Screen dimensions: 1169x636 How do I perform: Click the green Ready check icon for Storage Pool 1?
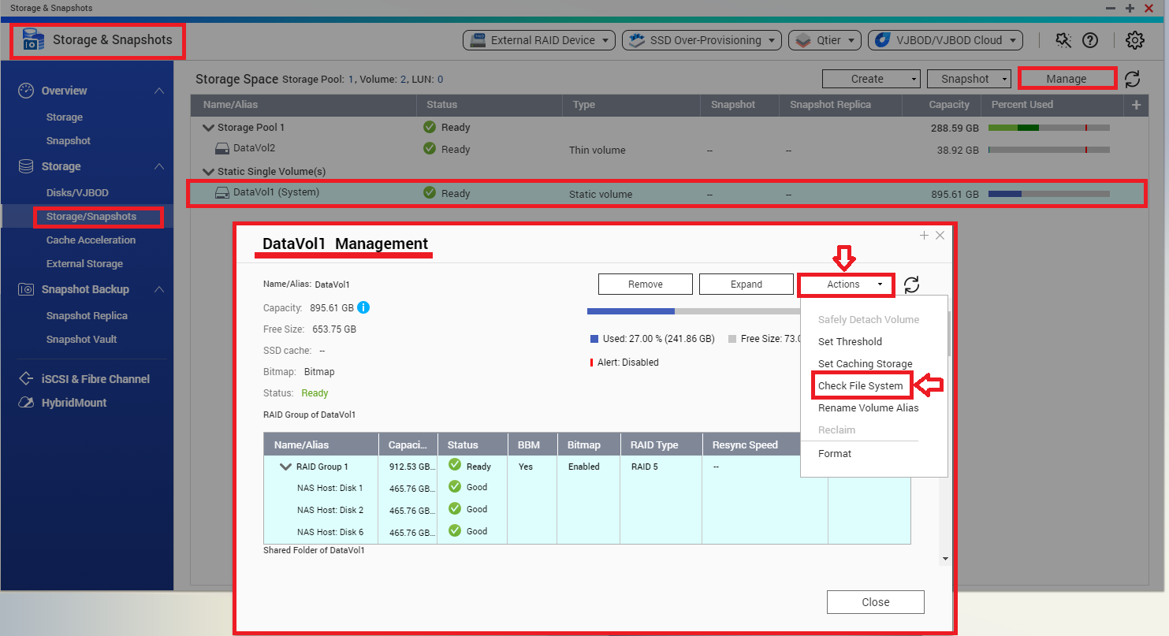click(x=430, y=127)
